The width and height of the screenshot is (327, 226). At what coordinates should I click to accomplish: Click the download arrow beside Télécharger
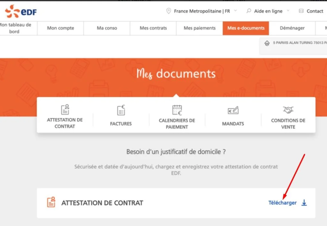coord(304,203)
